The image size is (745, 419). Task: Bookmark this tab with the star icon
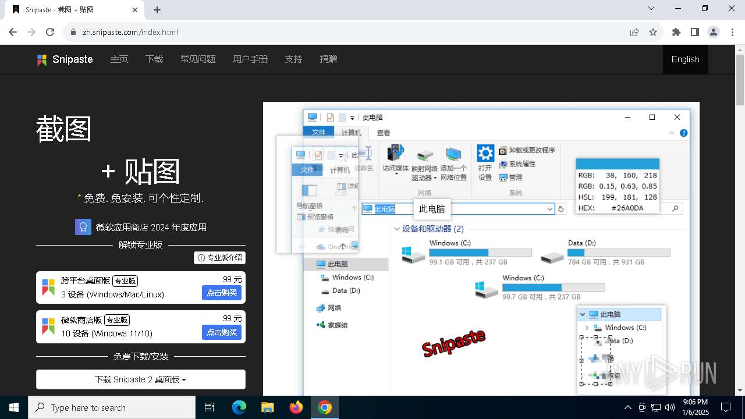pyautogui.click(x=653, y=32)
